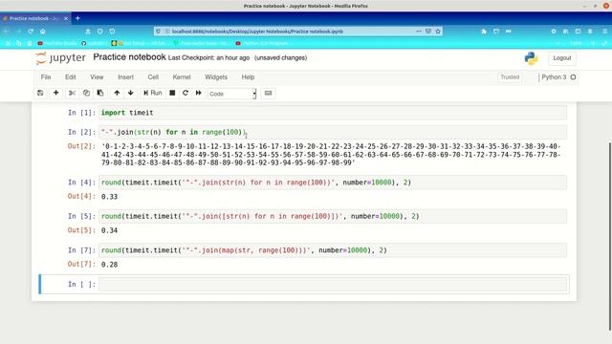Click the Out[2] joined numbers output text
The image size is (612, 344).
pos(331,155)
